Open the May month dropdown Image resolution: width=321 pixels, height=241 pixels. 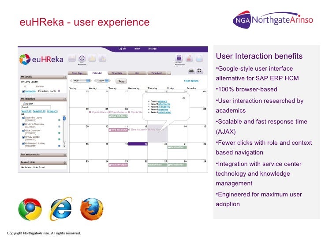[x=81, y=81]
